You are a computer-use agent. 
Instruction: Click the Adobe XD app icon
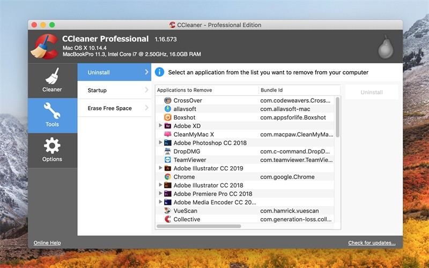pyautogui.click(x=168, y=126)
